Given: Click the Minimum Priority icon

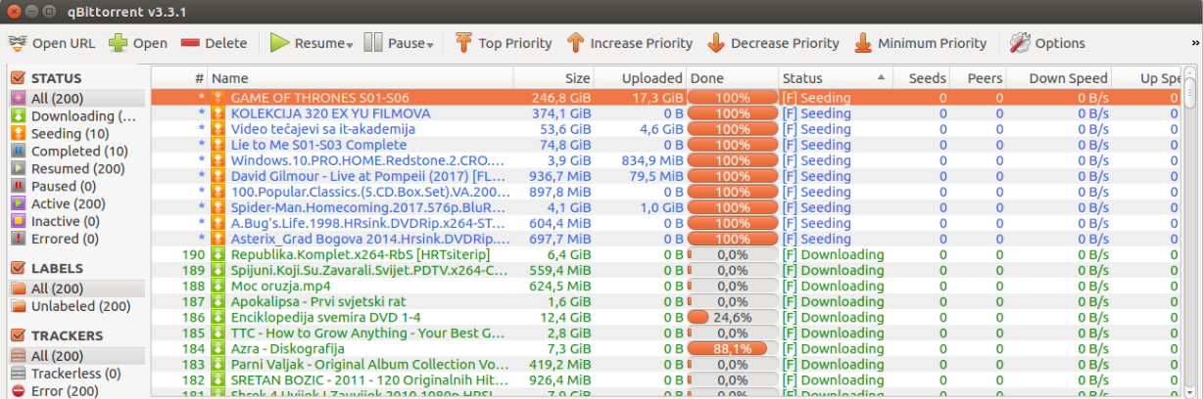Looking at the screenshot, I should click(x=863, y=43).
